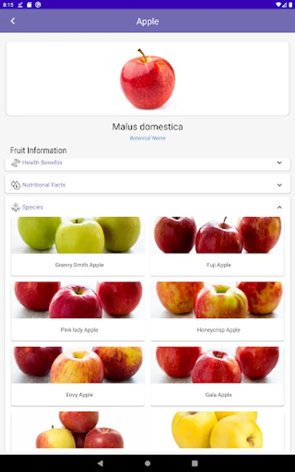Tap the main red apple image
295x472 pixels.
pos(148,79)
